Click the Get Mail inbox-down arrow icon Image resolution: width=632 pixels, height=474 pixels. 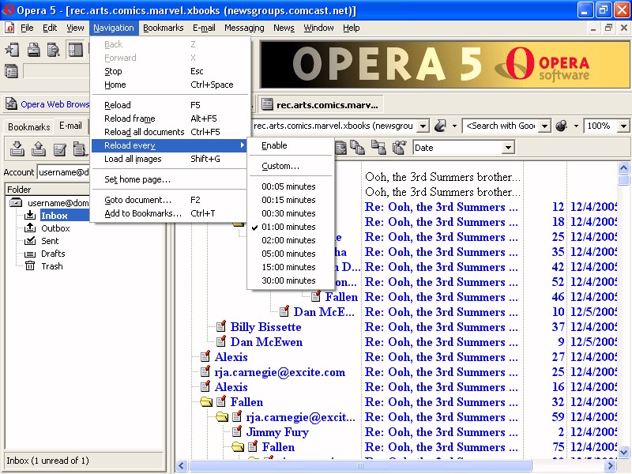tap(17, 149)
